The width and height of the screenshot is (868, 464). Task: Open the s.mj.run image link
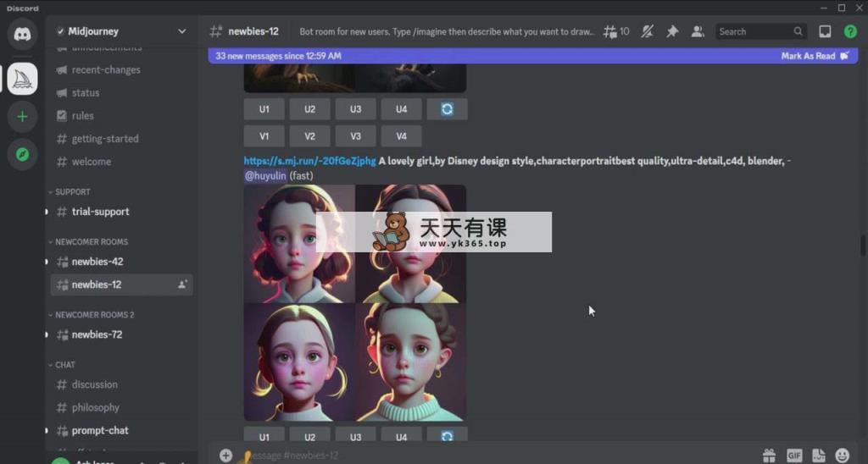(x=310, y=161)
